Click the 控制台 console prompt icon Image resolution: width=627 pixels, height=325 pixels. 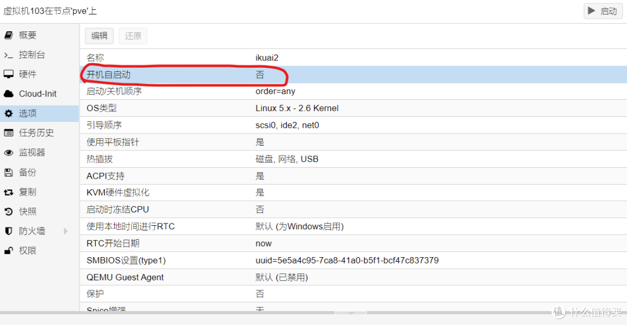click(x=8, y=55)
